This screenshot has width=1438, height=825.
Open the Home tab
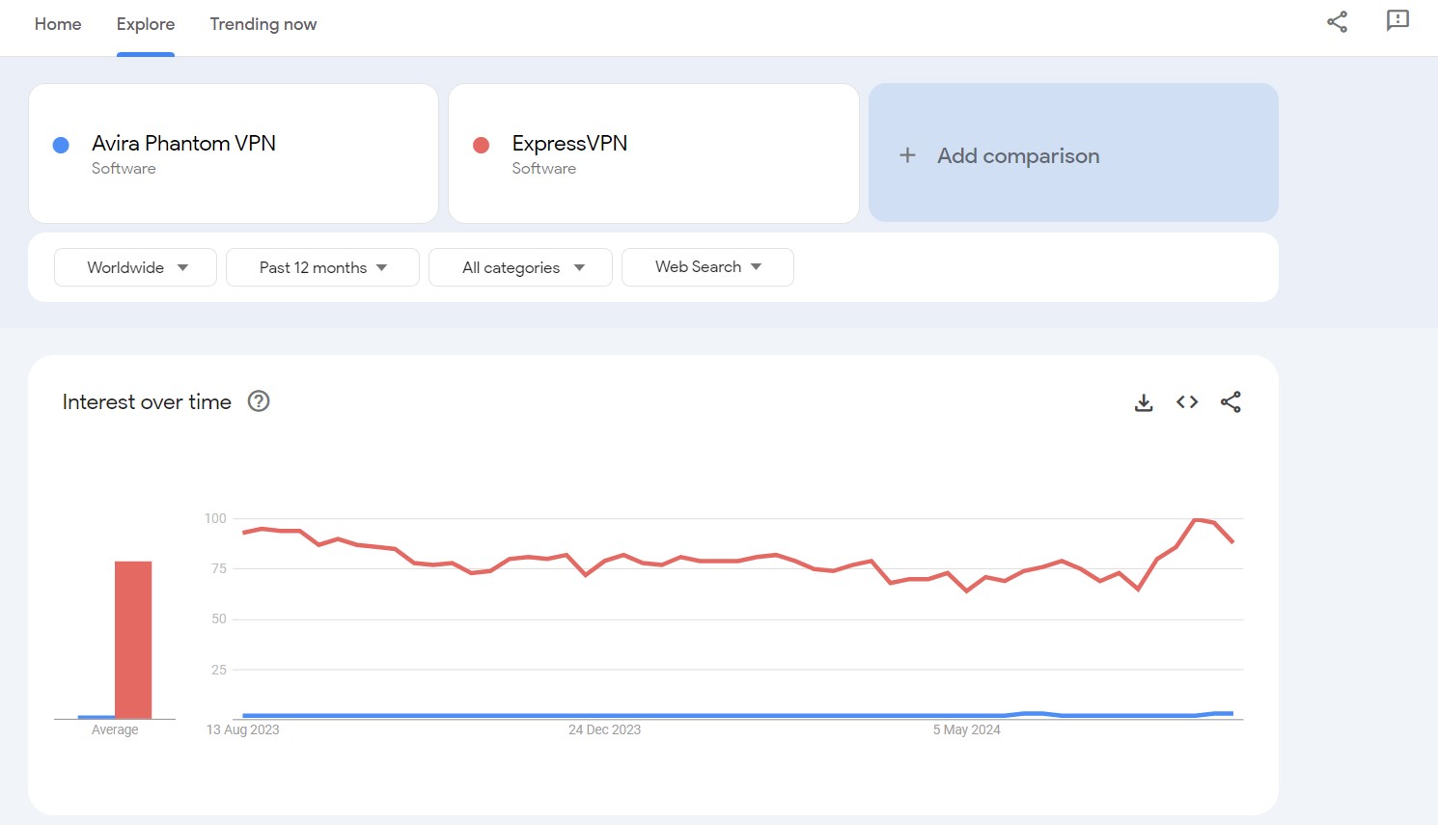[58, 24]
